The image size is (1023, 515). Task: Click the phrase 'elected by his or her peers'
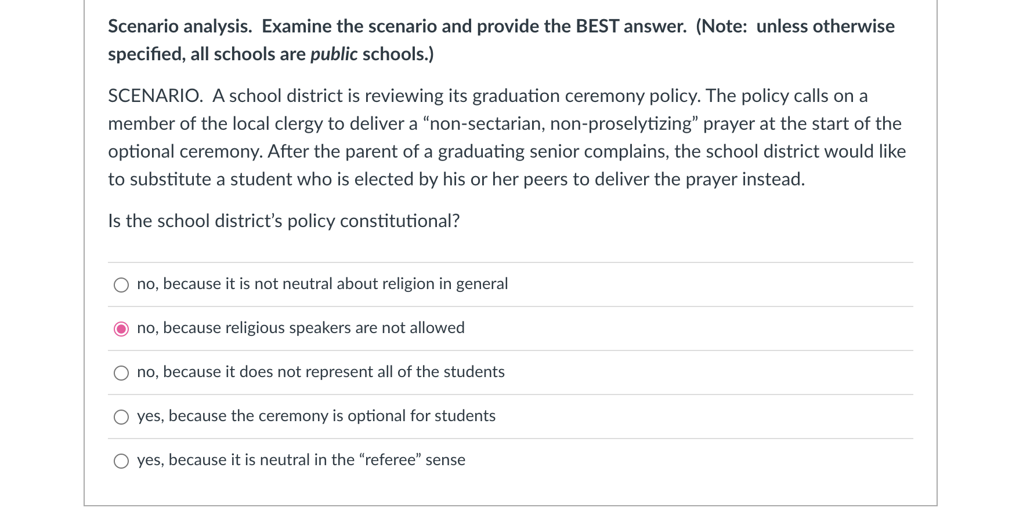click(461, 180)
